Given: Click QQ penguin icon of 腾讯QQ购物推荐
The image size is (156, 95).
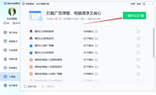Looking at the screenshot, I should 31,31.
